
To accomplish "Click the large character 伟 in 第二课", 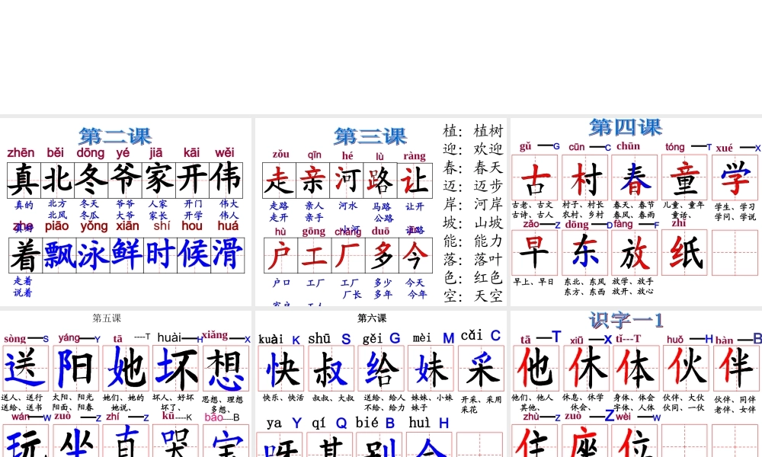I will pos(226,179).
